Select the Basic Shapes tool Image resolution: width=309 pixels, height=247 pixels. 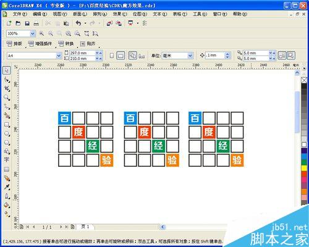[7, 151]
